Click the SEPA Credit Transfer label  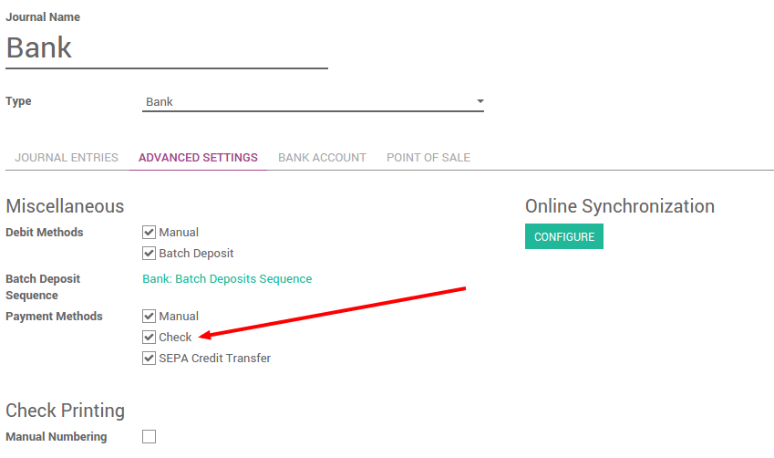tap(215, 359)
